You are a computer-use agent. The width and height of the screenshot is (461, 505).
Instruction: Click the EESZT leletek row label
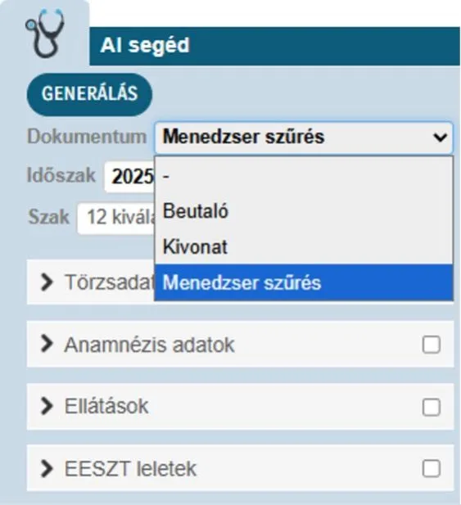130,469
